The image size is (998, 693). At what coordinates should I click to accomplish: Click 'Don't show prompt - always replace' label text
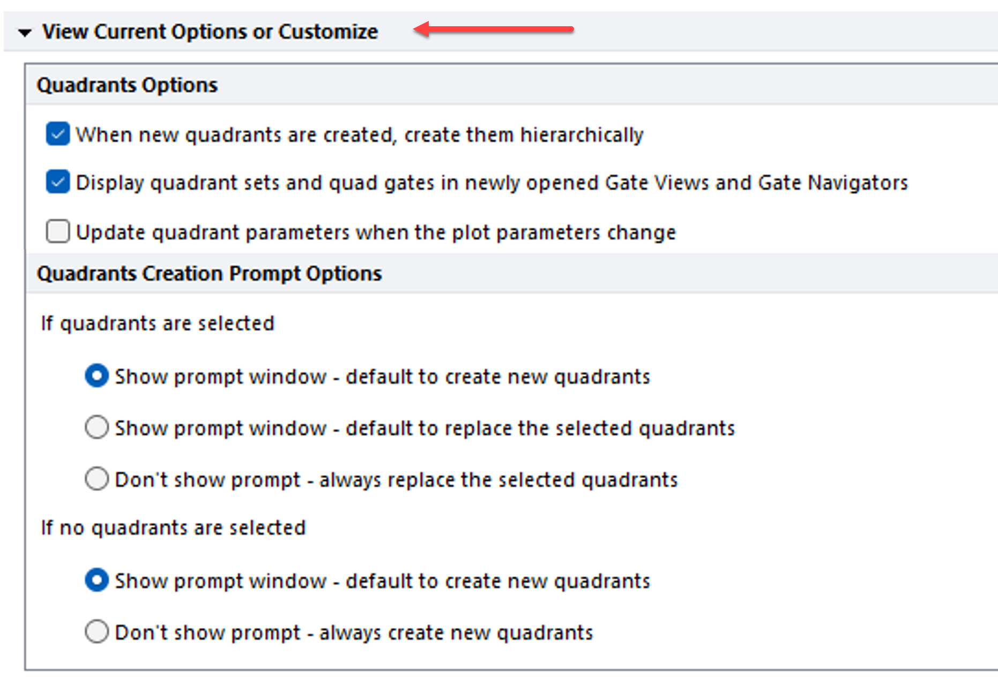click(x=396, y=479)
